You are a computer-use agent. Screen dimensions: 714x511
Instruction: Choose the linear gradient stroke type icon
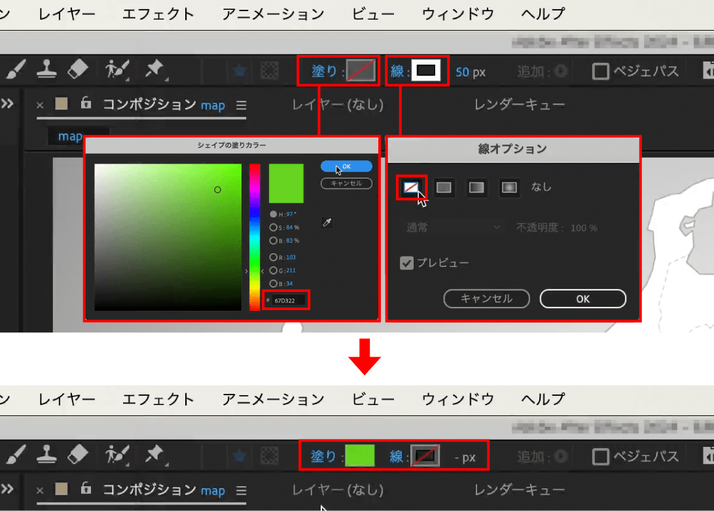point(476,187)
